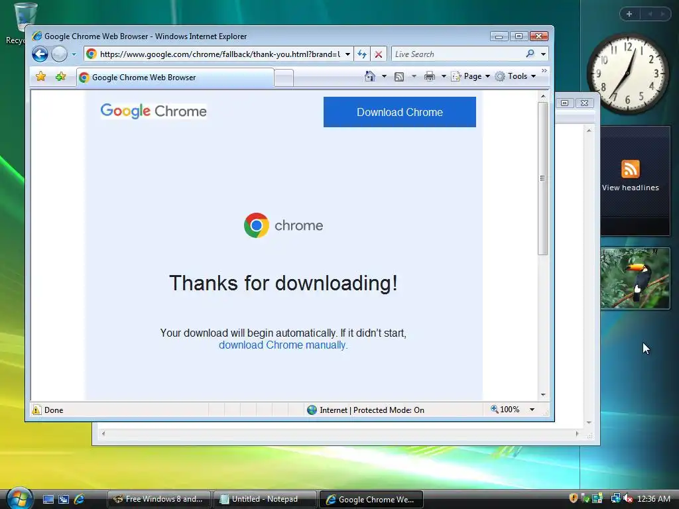Click the 12:36 AM taskbar clock
This screenshot has height=509, width=679.
click(653, 498)
